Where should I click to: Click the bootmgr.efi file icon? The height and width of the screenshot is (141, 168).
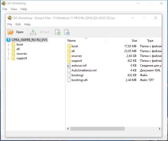pos(69,80)
